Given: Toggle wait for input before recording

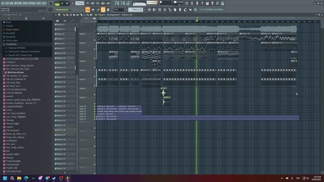Looking at the screenshot, I should [93, 4].
